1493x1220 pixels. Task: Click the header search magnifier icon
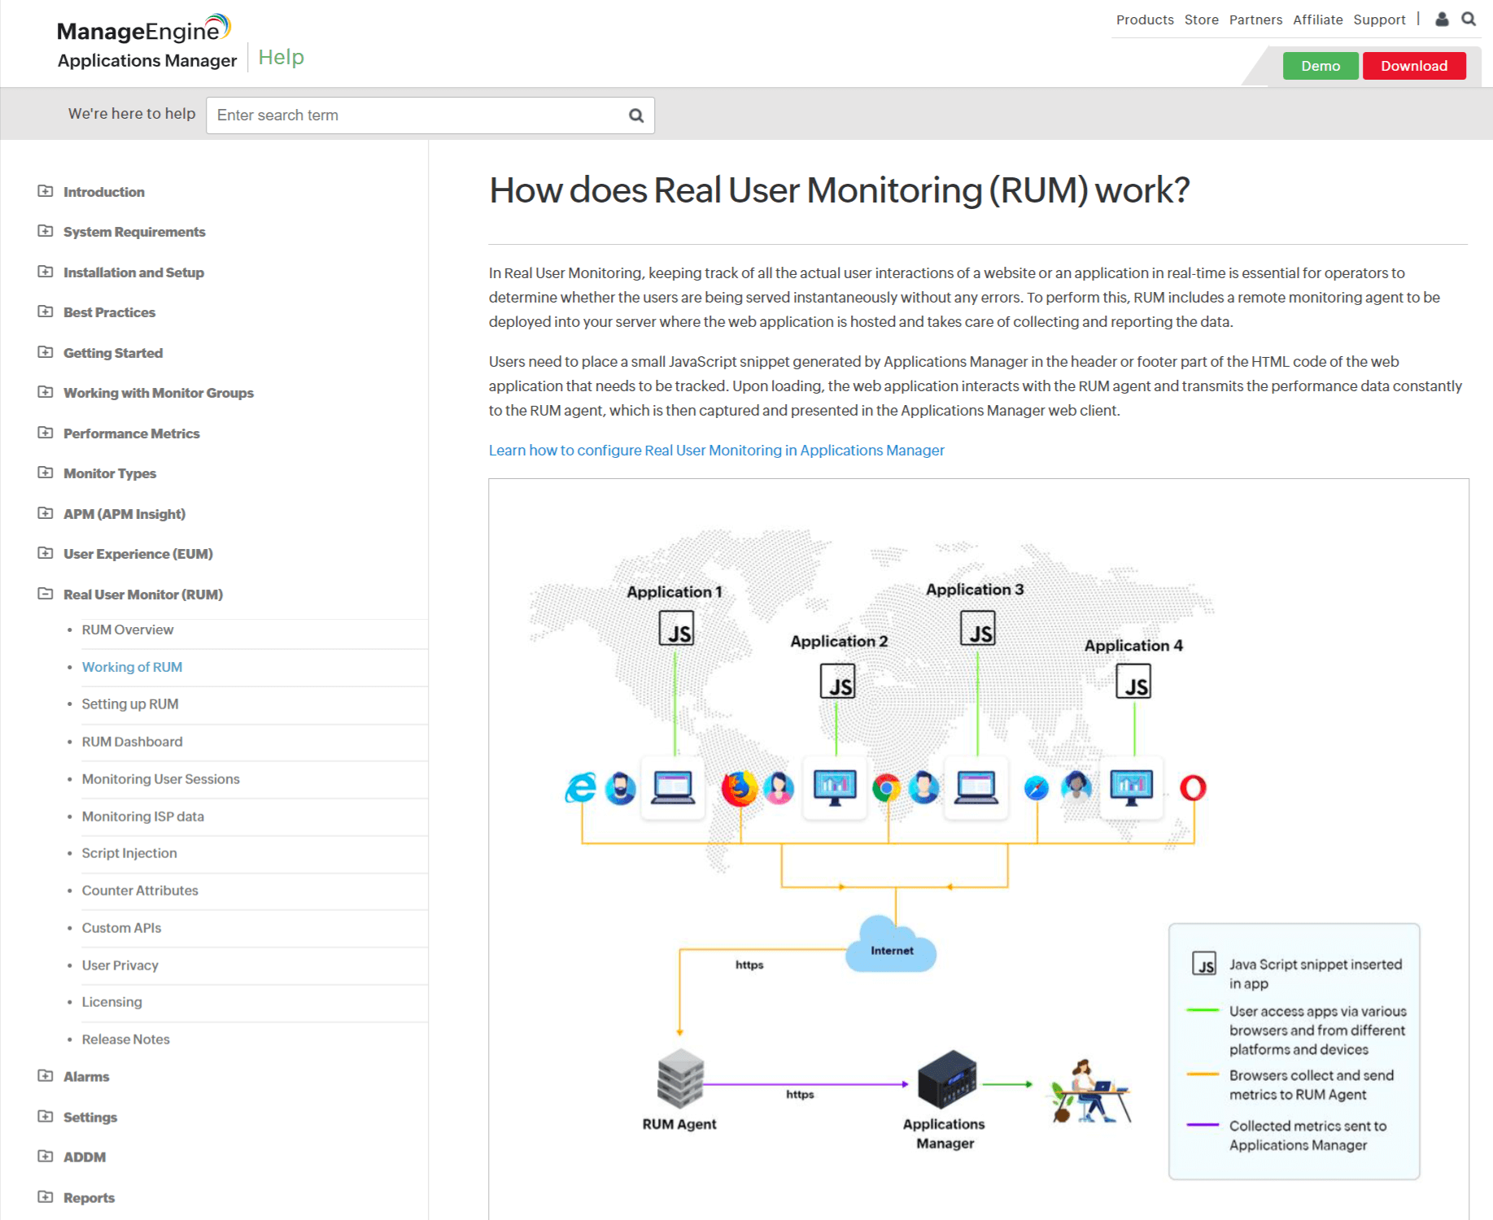click(1469, 19)
